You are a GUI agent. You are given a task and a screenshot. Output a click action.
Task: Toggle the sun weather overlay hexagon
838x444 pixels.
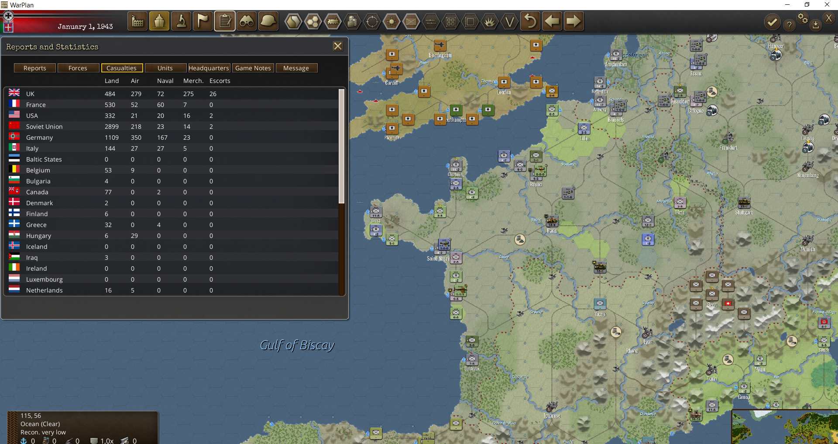[392, 21]
